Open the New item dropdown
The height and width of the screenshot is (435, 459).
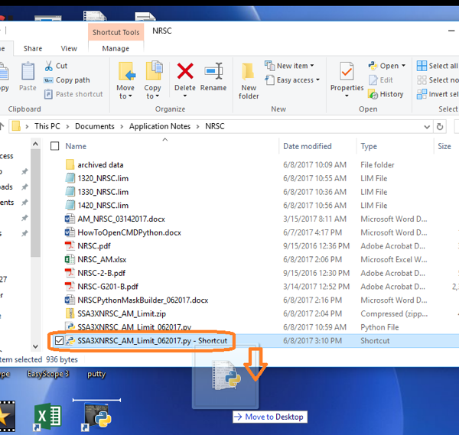click(x=287, y=67)
